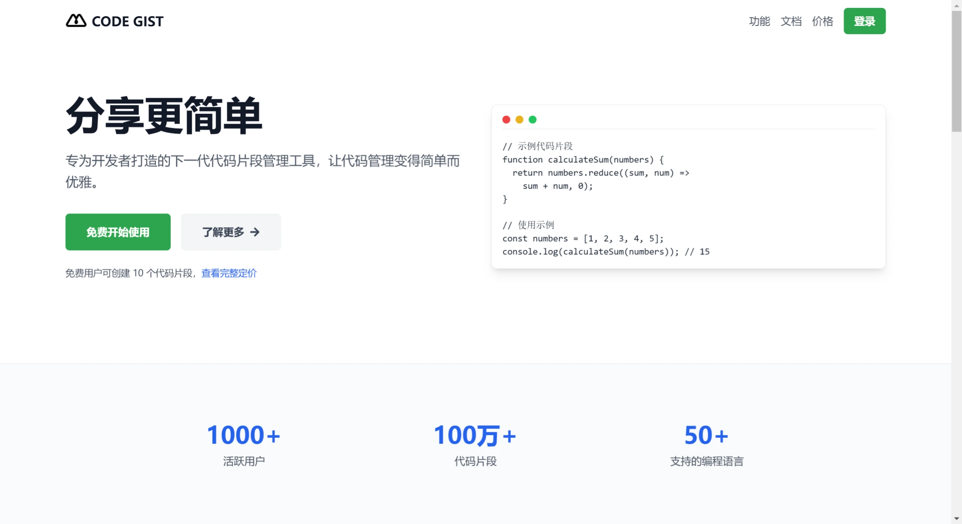The width and height of the screenshot is (962, 524).
Task: Click the green 登录 button
Action: 864,21
